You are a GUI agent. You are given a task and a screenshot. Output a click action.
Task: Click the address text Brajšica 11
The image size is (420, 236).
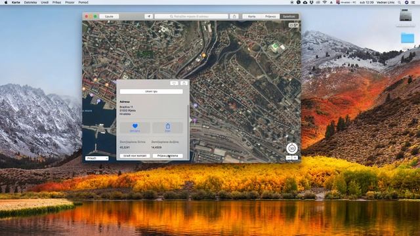(x=127, y=107)
